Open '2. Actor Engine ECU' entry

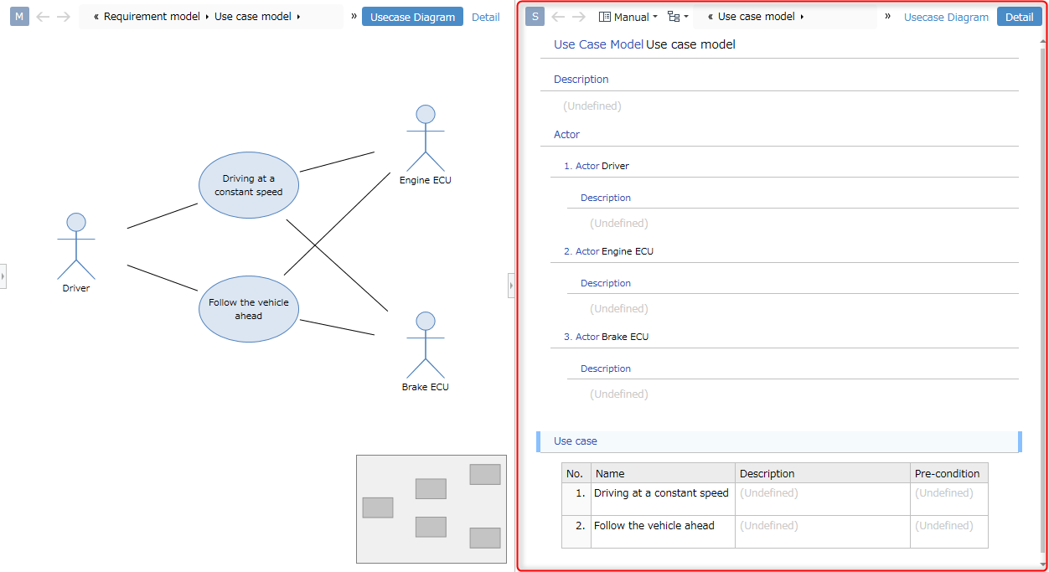(x=608, y=251)
